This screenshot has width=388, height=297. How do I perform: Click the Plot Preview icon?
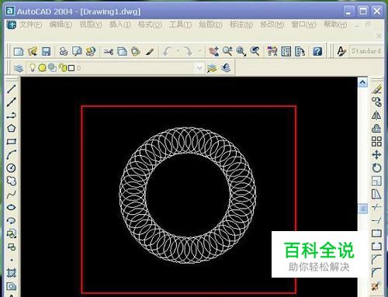coord(77,51)
